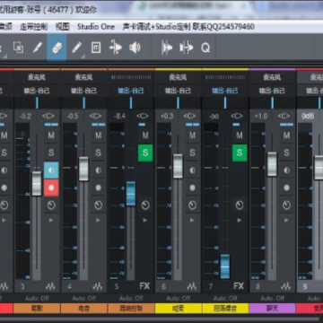The width and height of the screenshot is (323, 323).
Task: Click the channel type icon on channel 4
Action: tap(98, 286)
